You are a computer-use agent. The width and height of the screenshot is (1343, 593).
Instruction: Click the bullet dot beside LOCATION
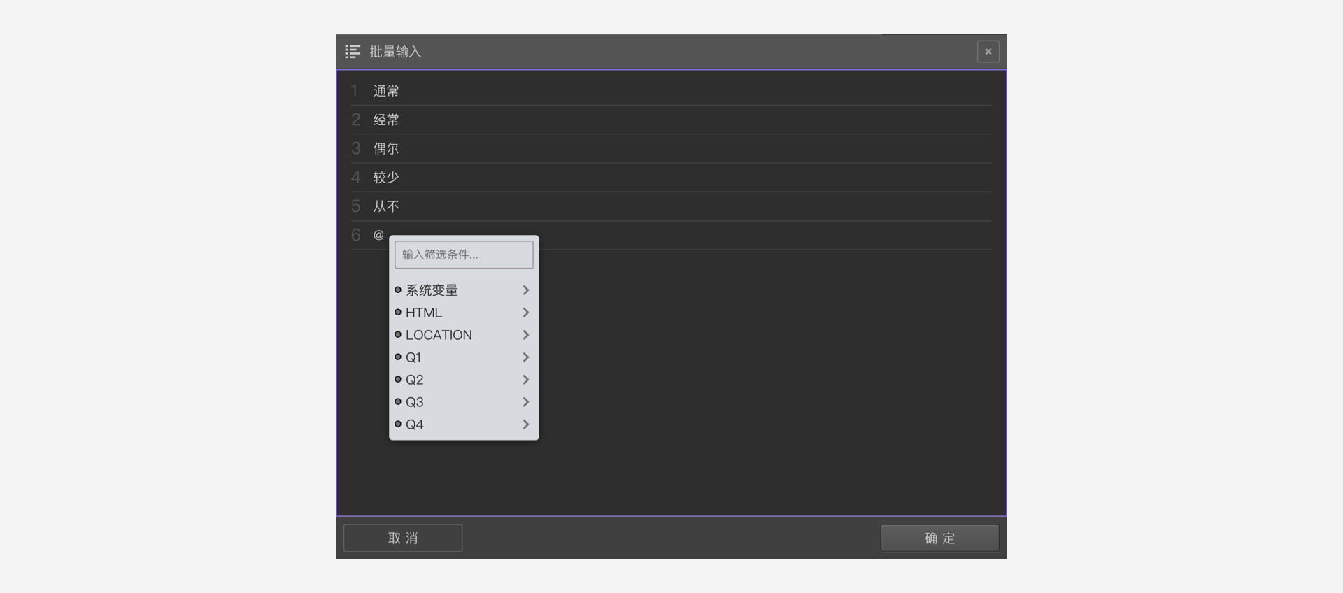[398, 334]
